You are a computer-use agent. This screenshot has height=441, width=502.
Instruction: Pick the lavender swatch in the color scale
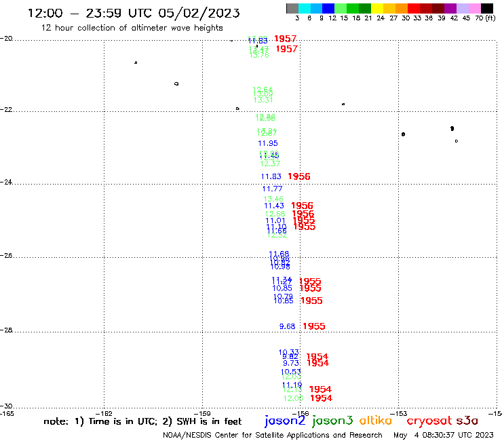click(x=462, y=8)
